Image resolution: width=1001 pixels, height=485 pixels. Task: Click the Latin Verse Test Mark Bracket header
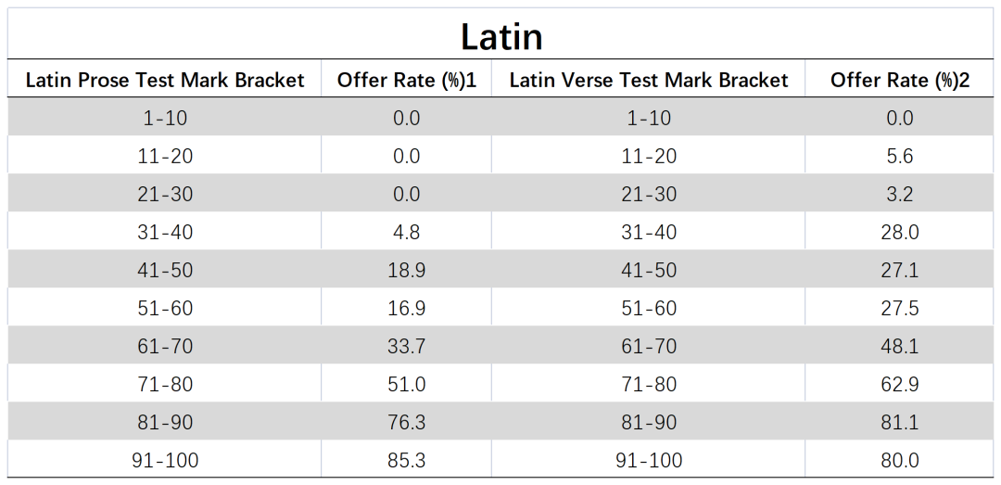pos(649,79)
